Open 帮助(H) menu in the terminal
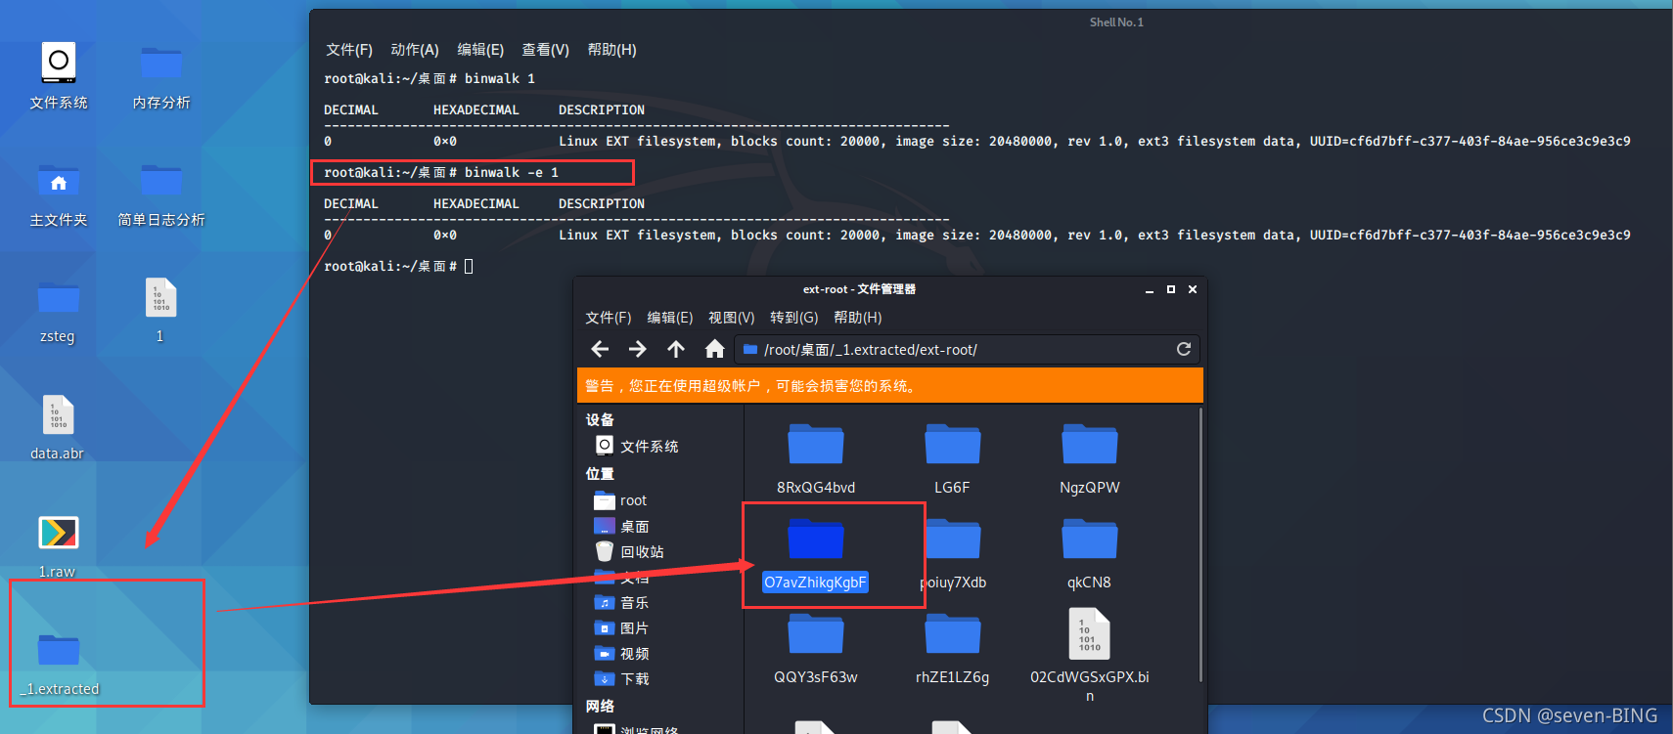 click(x=611, y=50)
